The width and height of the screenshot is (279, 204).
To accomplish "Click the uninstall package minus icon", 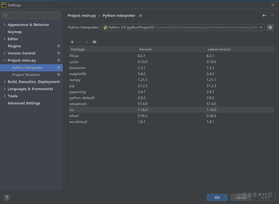I will click(80, 42).
